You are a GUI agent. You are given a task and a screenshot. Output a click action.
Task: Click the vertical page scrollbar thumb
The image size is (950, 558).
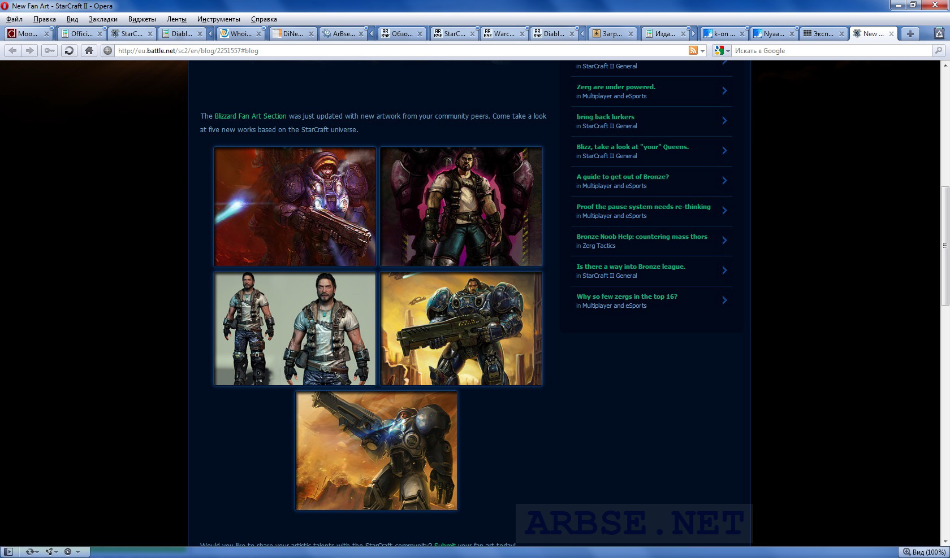pyautogui.click(x=945, y=246)
